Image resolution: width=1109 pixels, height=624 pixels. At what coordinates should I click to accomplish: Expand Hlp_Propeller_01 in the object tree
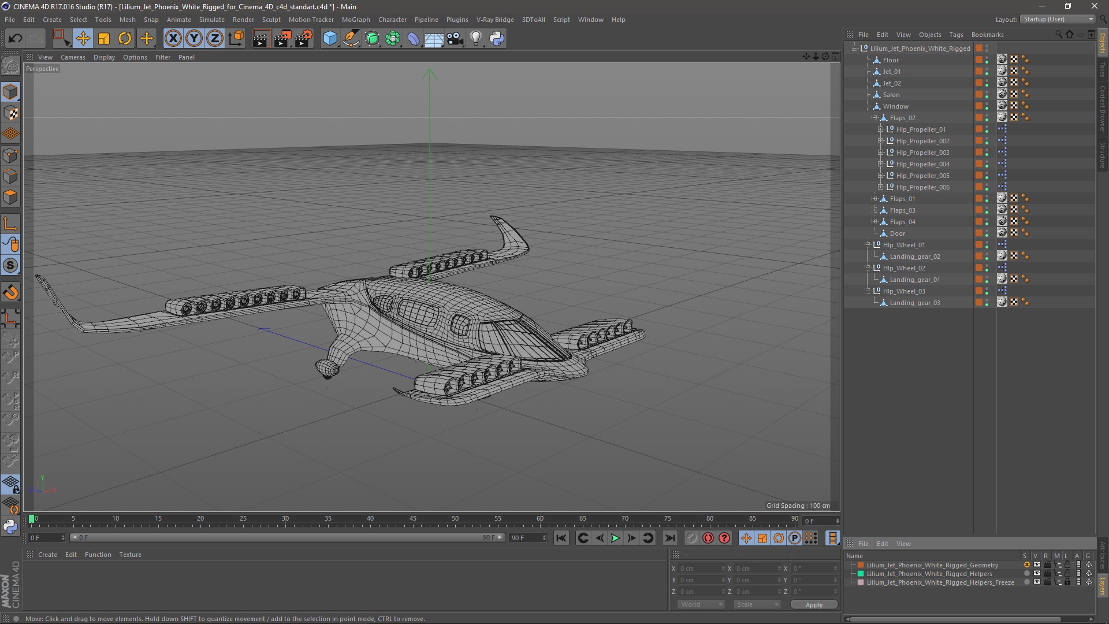point(881,129)
